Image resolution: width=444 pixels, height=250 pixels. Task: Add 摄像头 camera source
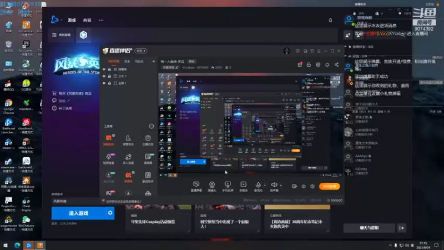[x=212, y=187]
